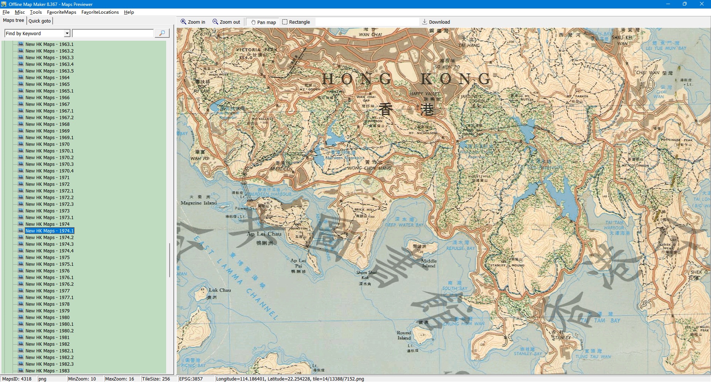This screenshot has width=711, height=382.
Task: Click the maps tree vertical scrollbar thumb
Action: click(170, 260)
